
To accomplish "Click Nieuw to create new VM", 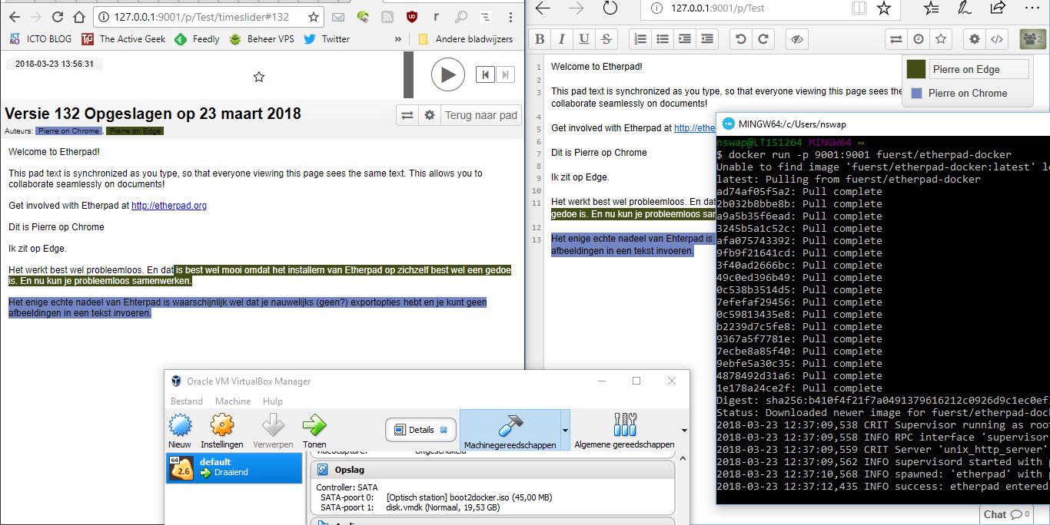I will click(x=180, y=431).
